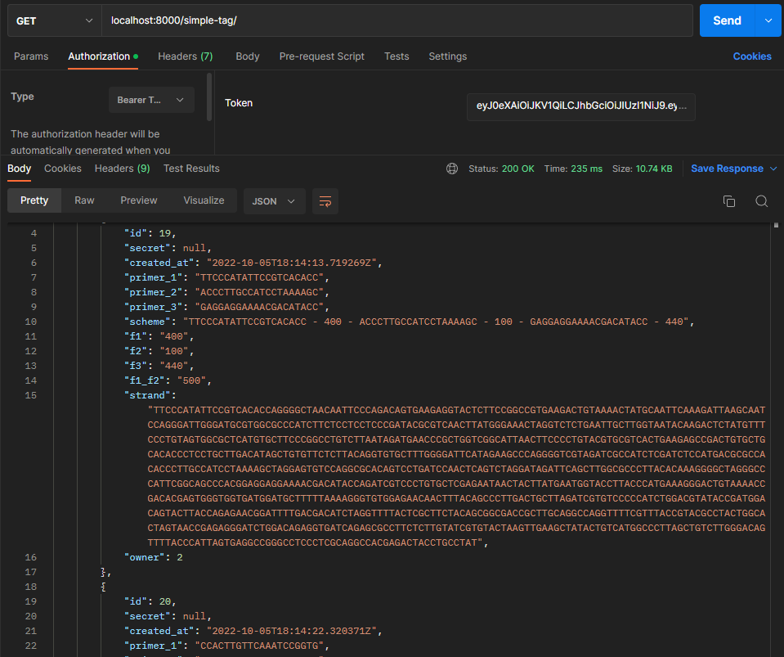
Task: Open search within the response viewer
Action: coord(761,200)
